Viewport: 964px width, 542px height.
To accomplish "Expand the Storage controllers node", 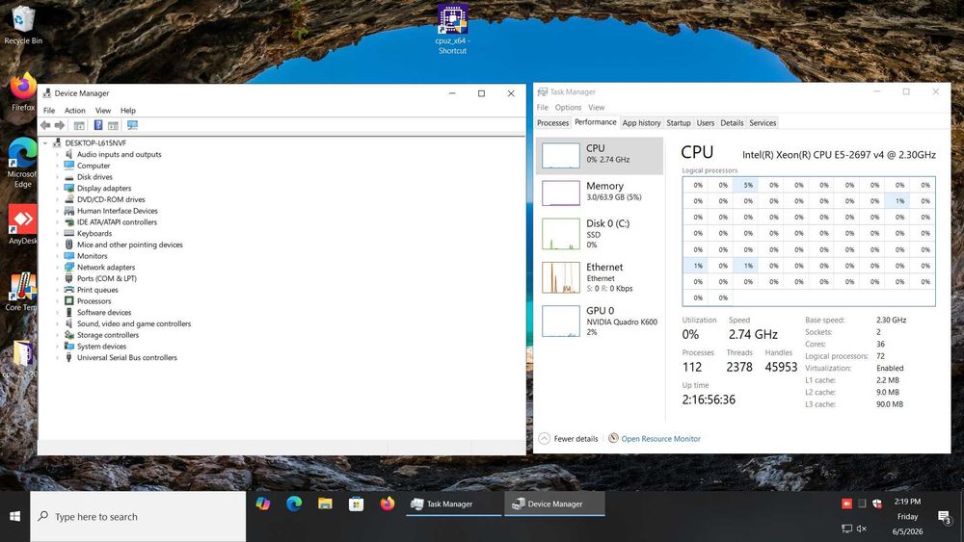I will [57, 335].
